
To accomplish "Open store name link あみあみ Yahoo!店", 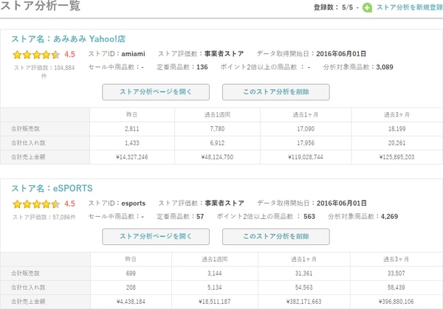I will coord(69,38).
